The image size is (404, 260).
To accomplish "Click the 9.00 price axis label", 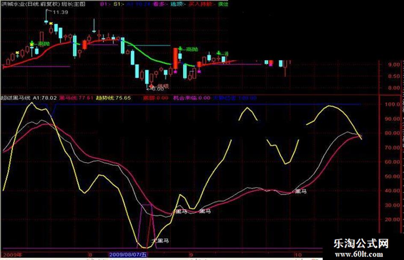I will pos(394,64).
